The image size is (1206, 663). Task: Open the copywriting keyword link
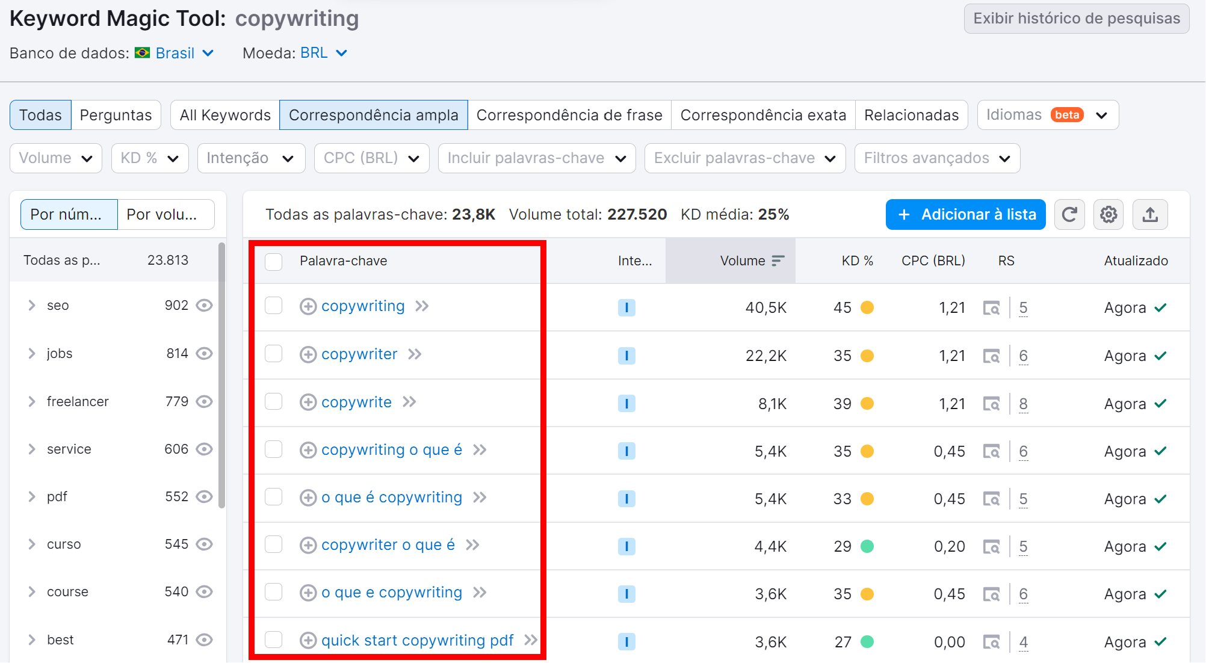(363, 306)
